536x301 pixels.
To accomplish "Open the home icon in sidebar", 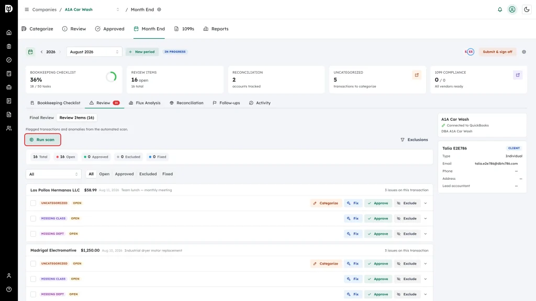I will pyautogui.click(x=9, y=33).
